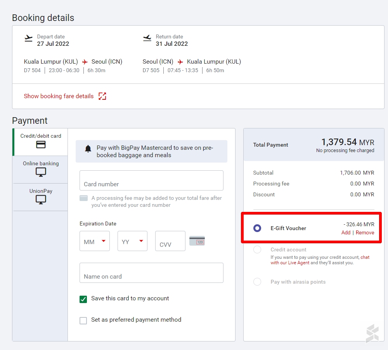The image size is (388, 350).
Task: Select the E-Gift Voucher radio button
Action: click(x=257, y=228)
